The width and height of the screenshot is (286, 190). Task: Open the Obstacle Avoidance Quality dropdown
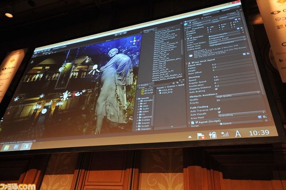click(x=238, y=94)
